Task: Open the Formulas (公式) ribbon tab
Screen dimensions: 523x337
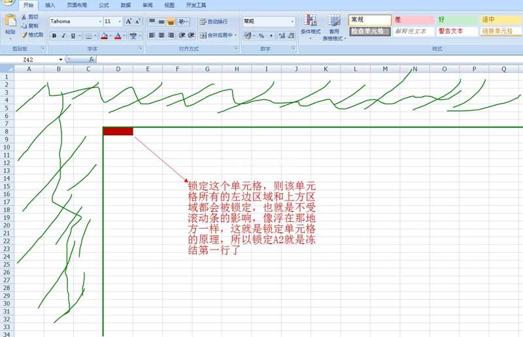Action: (104, 5)
